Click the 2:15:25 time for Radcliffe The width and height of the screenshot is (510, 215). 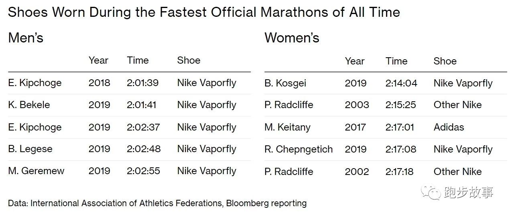point(400,105)
